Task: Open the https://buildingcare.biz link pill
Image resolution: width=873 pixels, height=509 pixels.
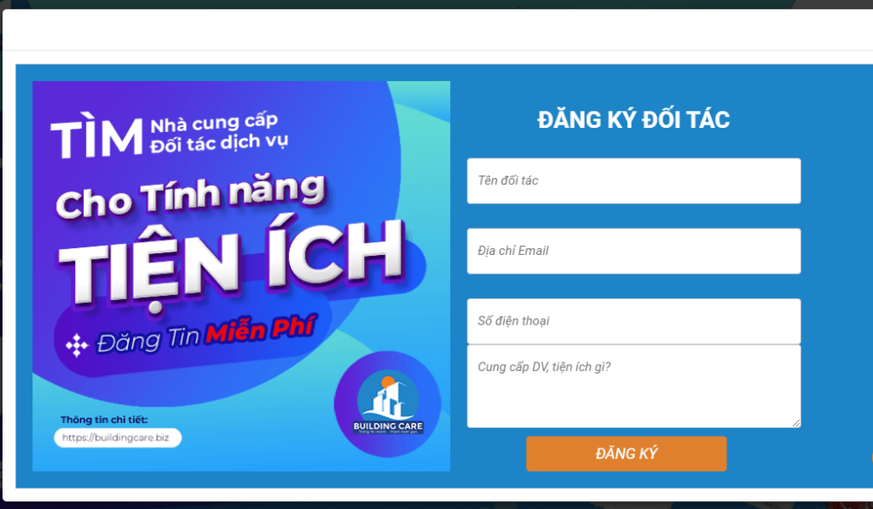Action: click(118, 437)
